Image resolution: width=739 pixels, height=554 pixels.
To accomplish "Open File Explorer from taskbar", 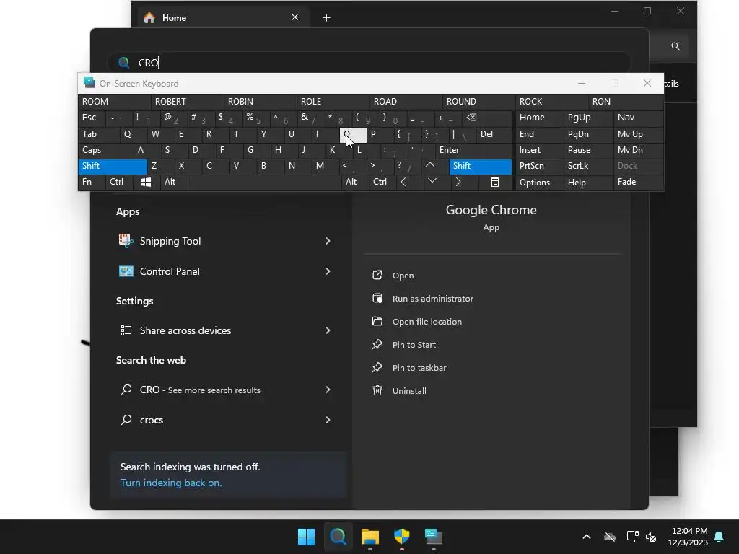I will click(x=370, y=537).
